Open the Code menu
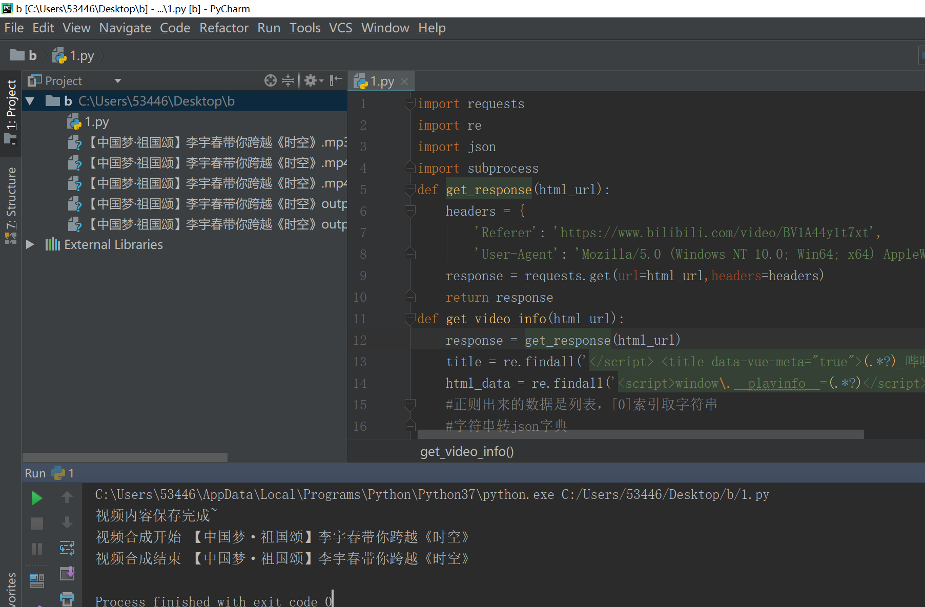This screenshot has height=607, width=925. click(175, 28)
